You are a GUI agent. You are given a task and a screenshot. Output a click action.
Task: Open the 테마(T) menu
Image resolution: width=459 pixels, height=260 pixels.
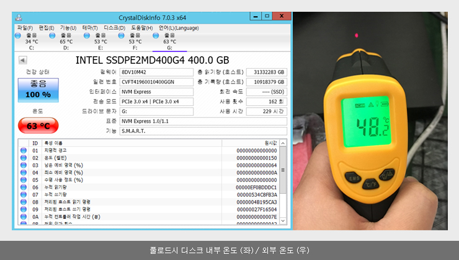pyautogui.click(x=90, y=28)
